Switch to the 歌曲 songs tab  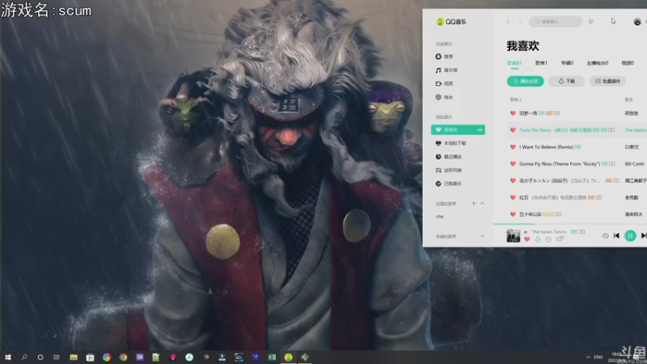click(x=514, y=63)
